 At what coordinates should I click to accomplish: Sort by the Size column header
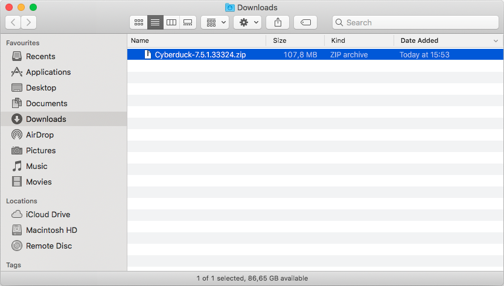coord(279,40)
